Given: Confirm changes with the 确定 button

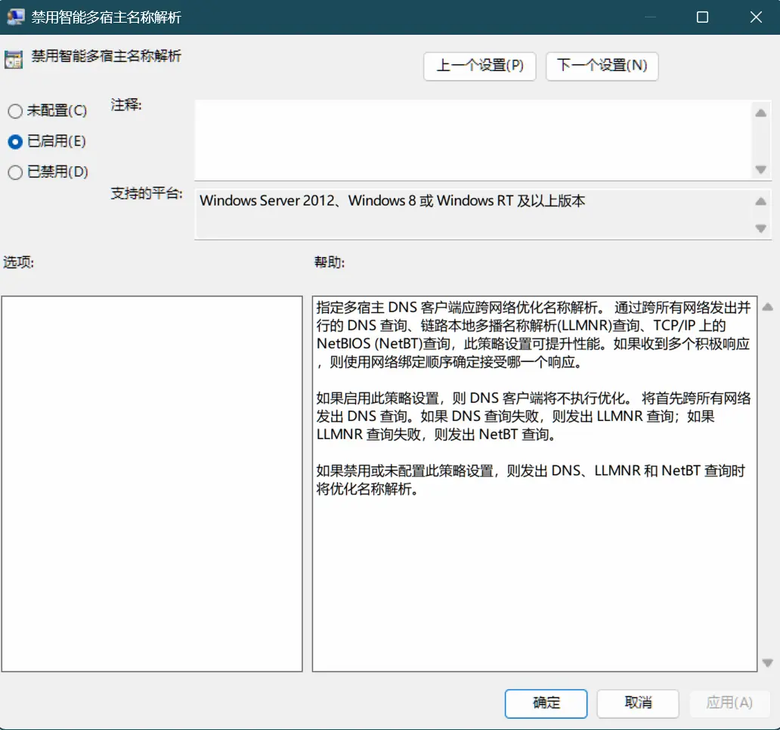Looking at the screenshot, I should [546, 704].
